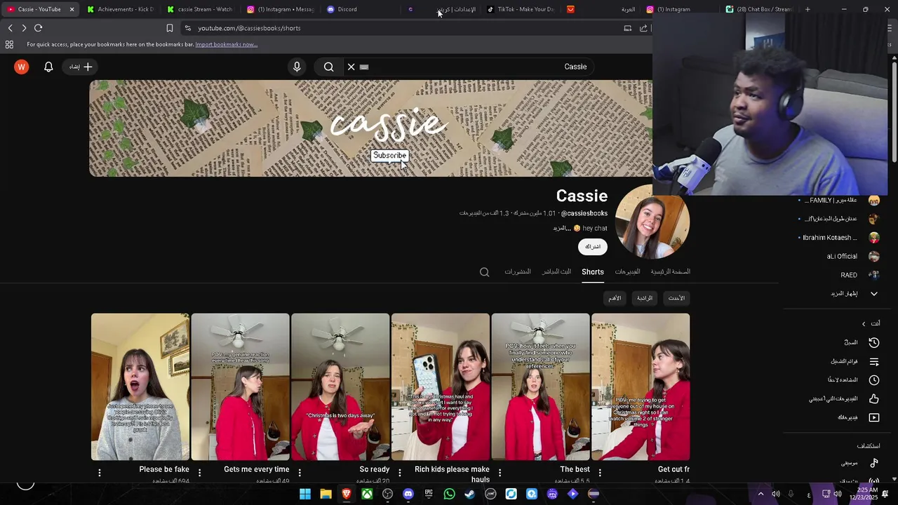
Task: Open options for 'Please be fake' short
Action: coord(100,473)
